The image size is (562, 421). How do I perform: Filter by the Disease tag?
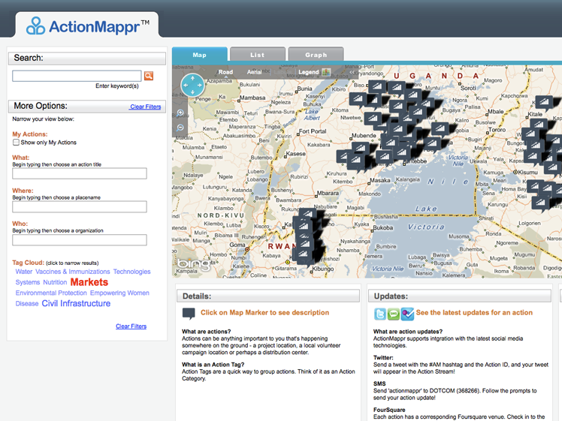click(x=27, y=304)
